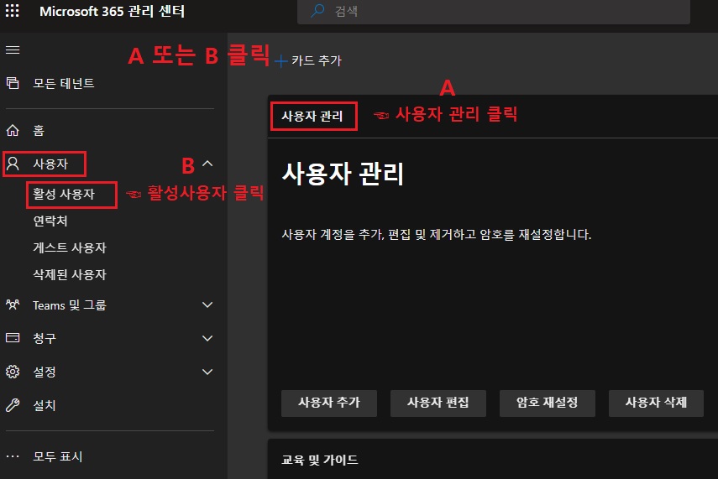
Task: Click the 사용자 추가 button
Action: pyautogui.click(x=329, y=403)
